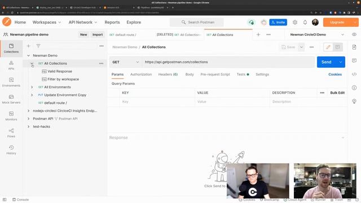Screen dimensions: 361x203
Task: Open the Postman logo home icon
Action: click(x=7, y=22)
